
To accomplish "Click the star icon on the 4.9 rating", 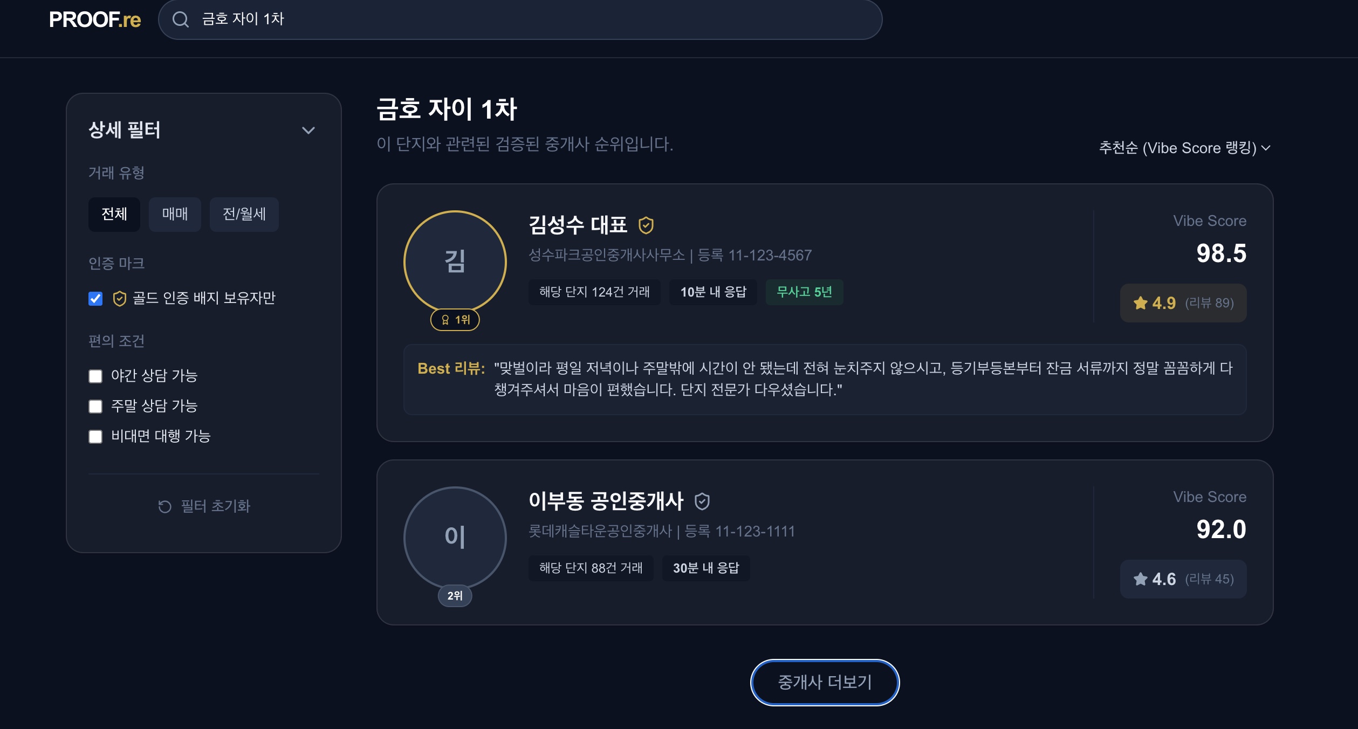I will 1140,303.
